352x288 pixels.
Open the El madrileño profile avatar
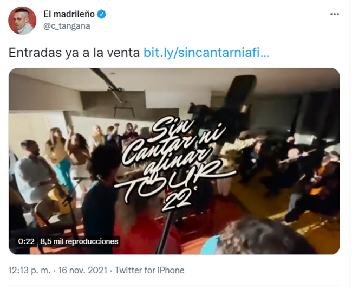tap(22, 21)
